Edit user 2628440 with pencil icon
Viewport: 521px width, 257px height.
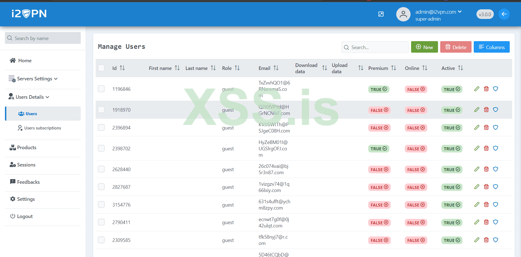point(477,169)
